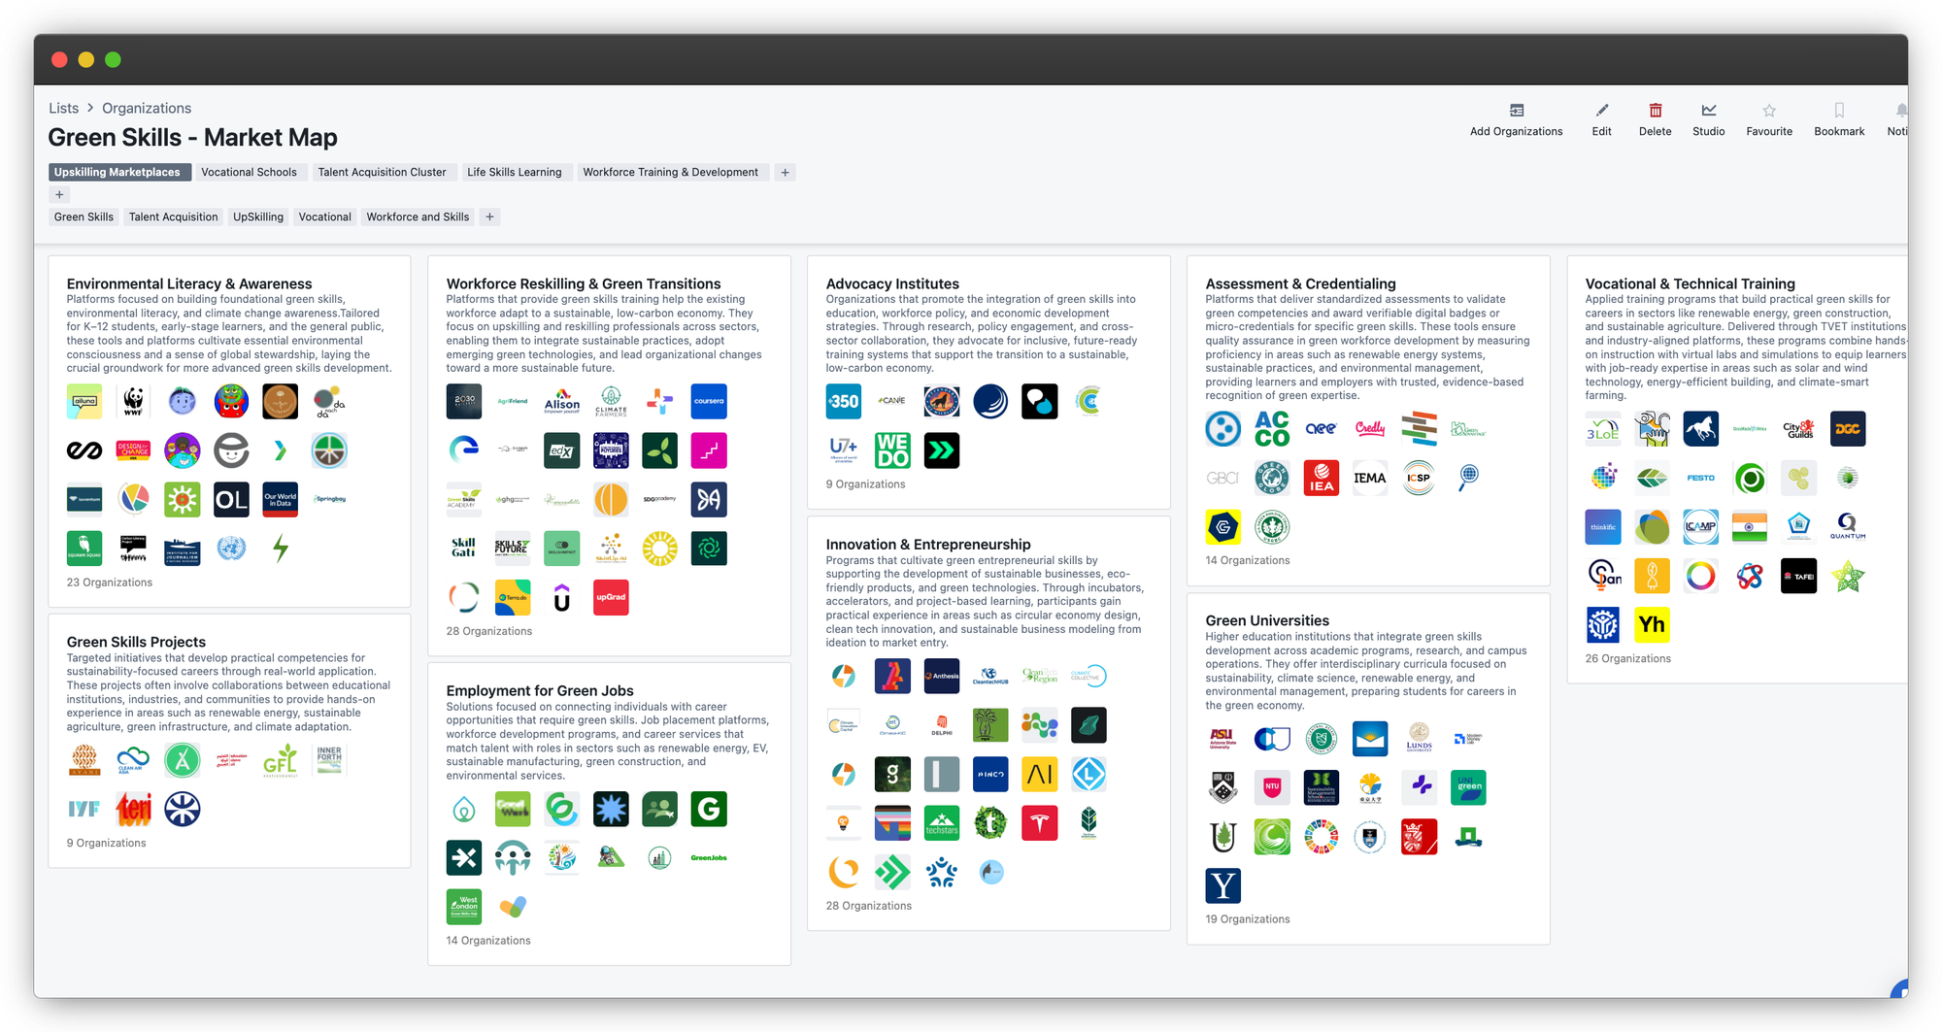Viewport: 1942px width, 1032px height.
Task: Click the 'Advocacy Institutes' section heading
Action: pos(892,283)
